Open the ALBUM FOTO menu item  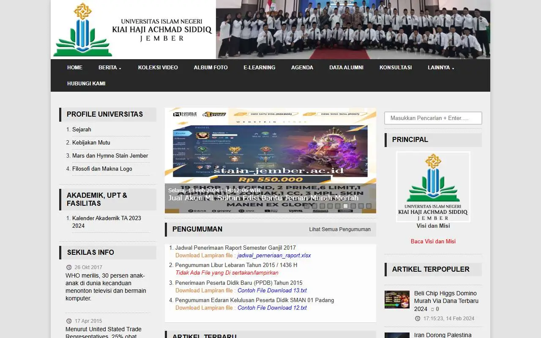pyautogui.click(x=211, y=68)
